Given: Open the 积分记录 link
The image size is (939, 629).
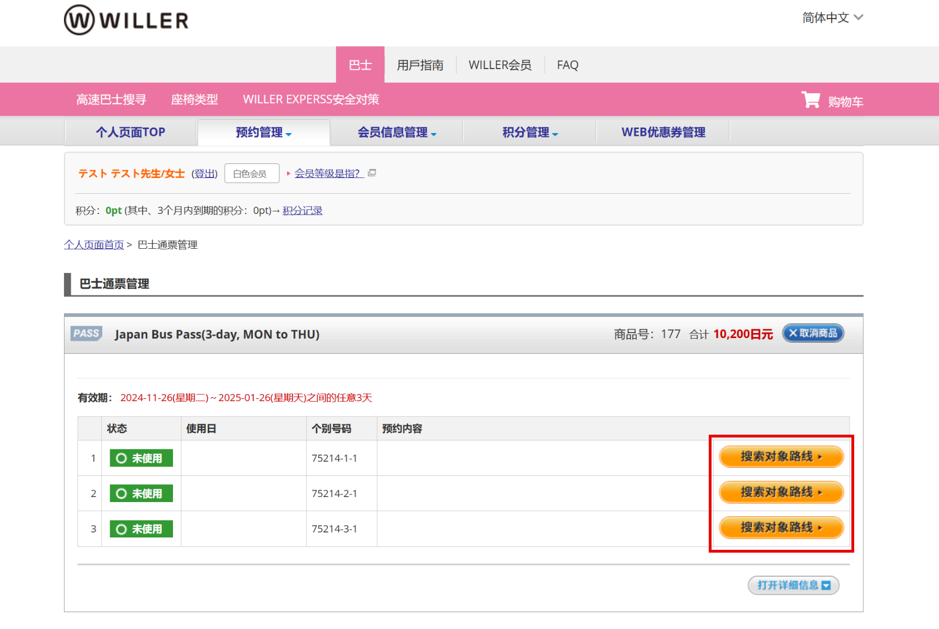Looking at the screenshot, I should (x=302, y=211).
